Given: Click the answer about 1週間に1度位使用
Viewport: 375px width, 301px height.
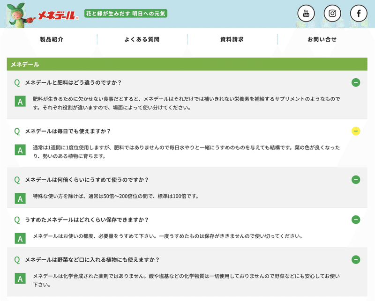Looking at the screenshot, I should click(186, 152).
